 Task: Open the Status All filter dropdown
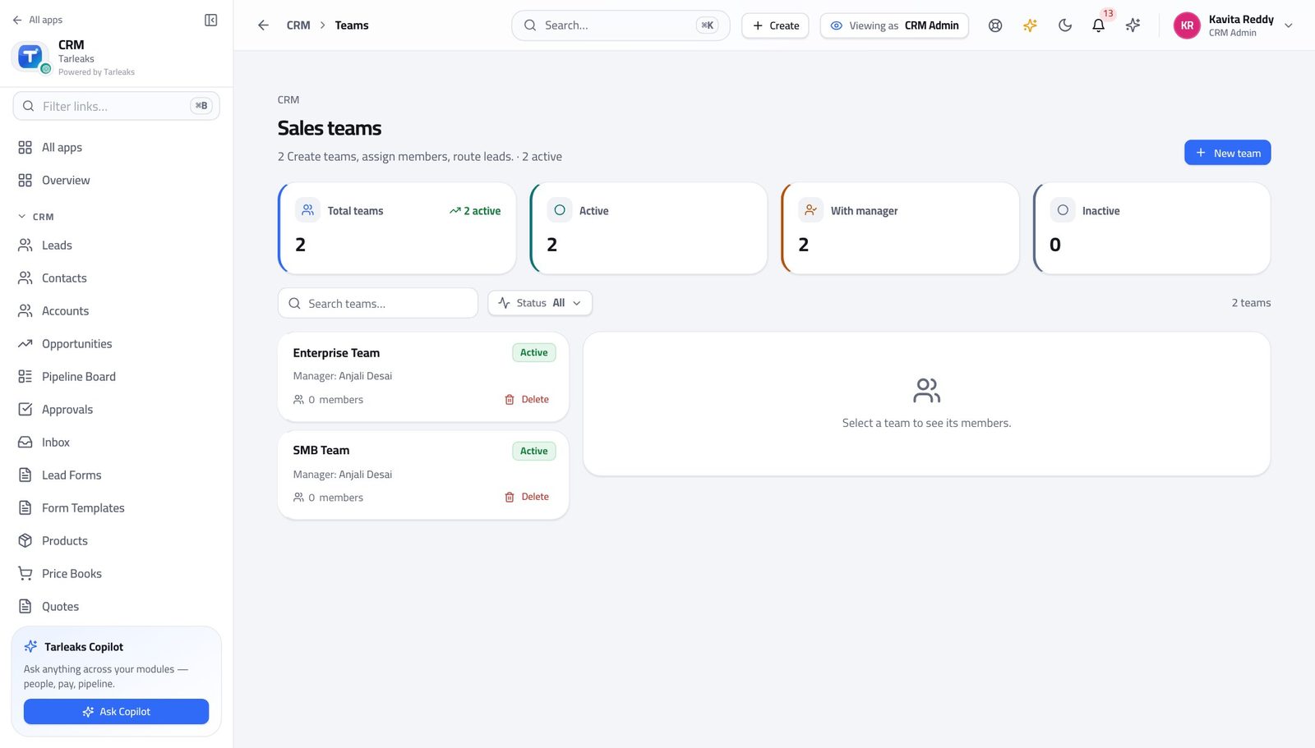pyautogui.click(x=540, y=303)
